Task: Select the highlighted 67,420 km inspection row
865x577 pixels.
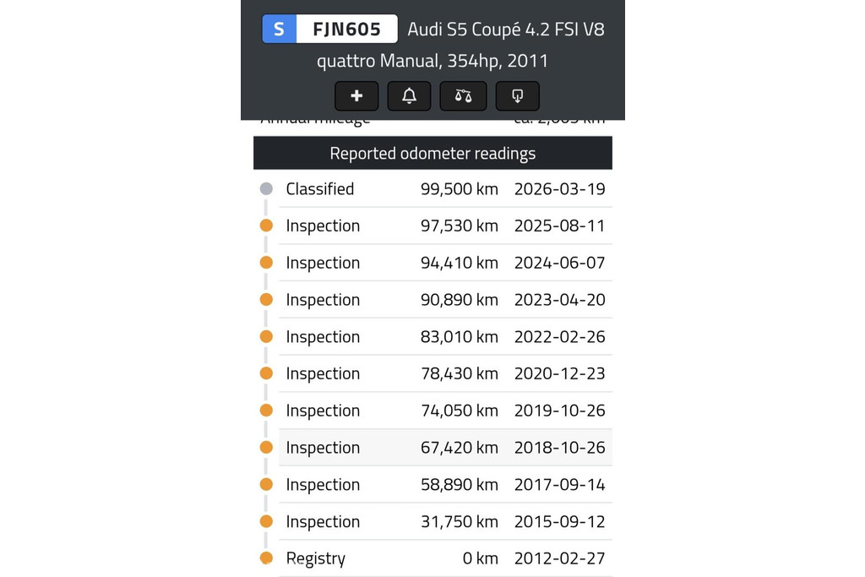Action: pyautogui.click(x=445, y=448)
